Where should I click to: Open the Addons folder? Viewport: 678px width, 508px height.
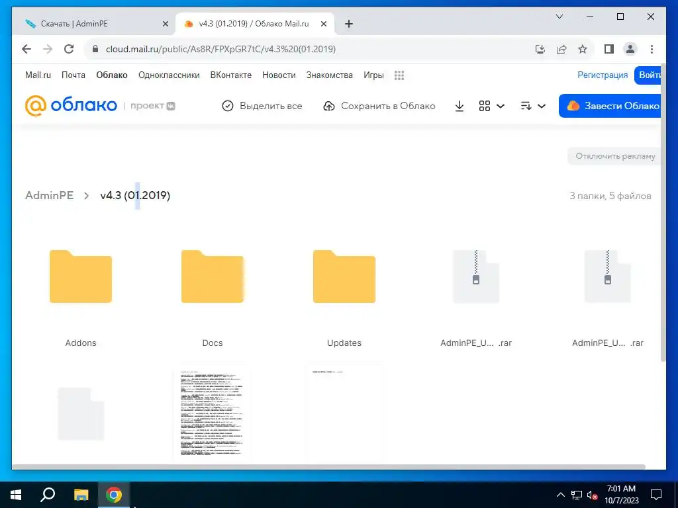click(81, 276)
